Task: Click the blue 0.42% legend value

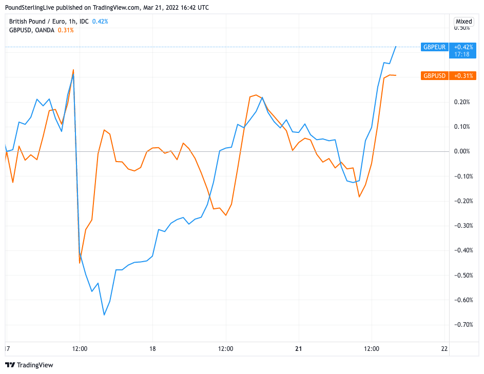Action: [x=100, y=22]
